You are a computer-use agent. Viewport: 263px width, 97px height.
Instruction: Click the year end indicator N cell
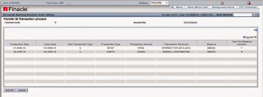tap(242, 52)
